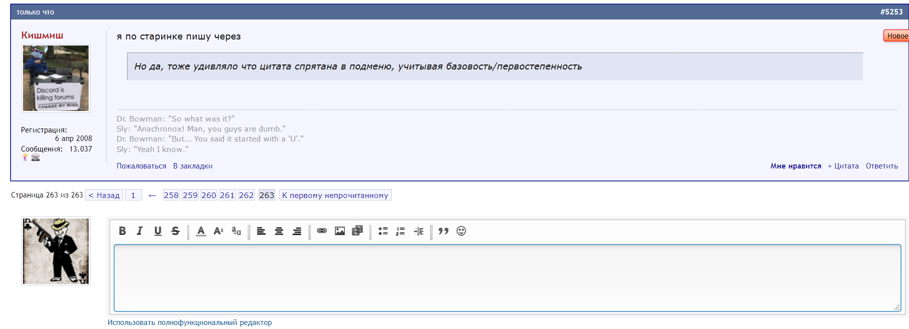Open post permalink #5253
Viewport: 909px width, 329px height.
click(x=891, y=12)
